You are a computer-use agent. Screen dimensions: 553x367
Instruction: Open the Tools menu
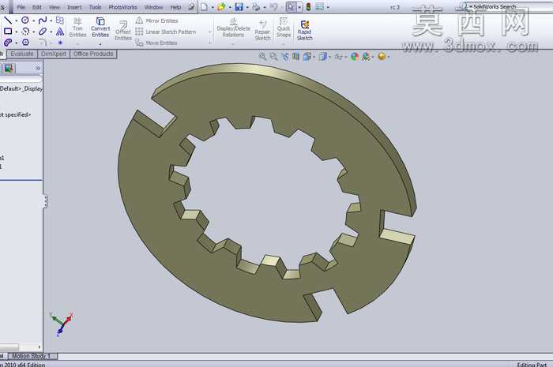point(95,7)
